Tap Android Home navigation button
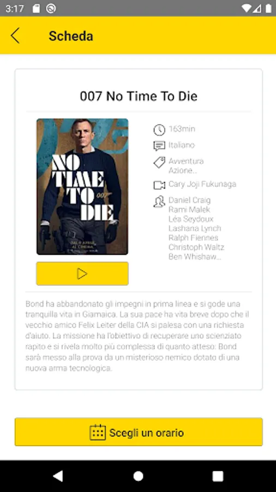The image size is (276, 492). tap(138, 476)
